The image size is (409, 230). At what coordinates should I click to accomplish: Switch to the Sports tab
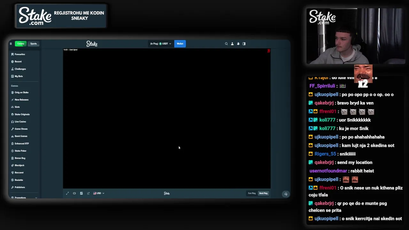[34, 44]
